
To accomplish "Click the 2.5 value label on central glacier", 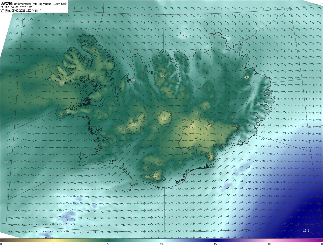I will (x=164, y=119).
